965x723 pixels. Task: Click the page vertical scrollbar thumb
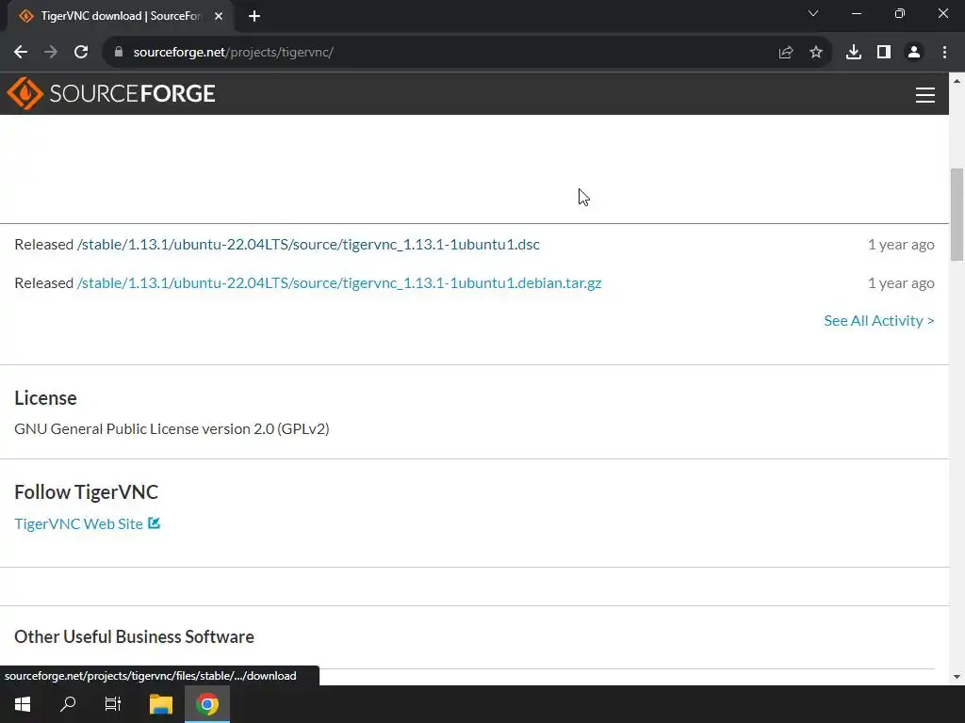click(957, 216)
